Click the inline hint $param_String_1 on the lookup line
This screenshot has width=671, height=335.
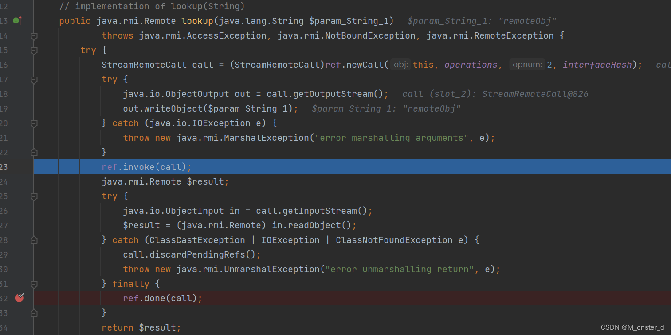482,21
